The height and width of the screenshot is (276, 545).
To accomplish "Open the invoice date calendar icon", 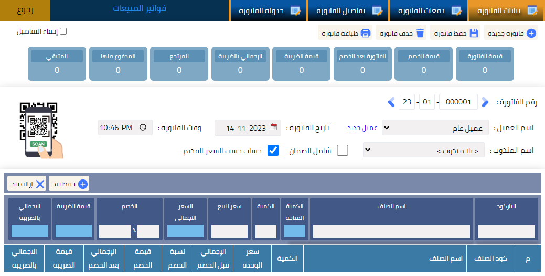I will coord(274,128).
